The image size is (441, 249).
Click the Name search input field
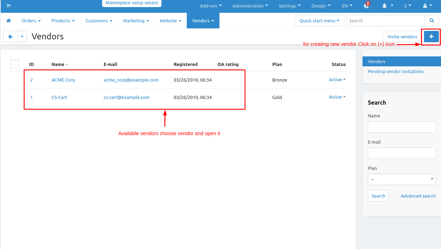pyautogui.click(x=402, y=127)
